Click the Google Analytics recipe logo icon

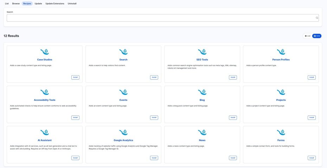coord(123,133)
